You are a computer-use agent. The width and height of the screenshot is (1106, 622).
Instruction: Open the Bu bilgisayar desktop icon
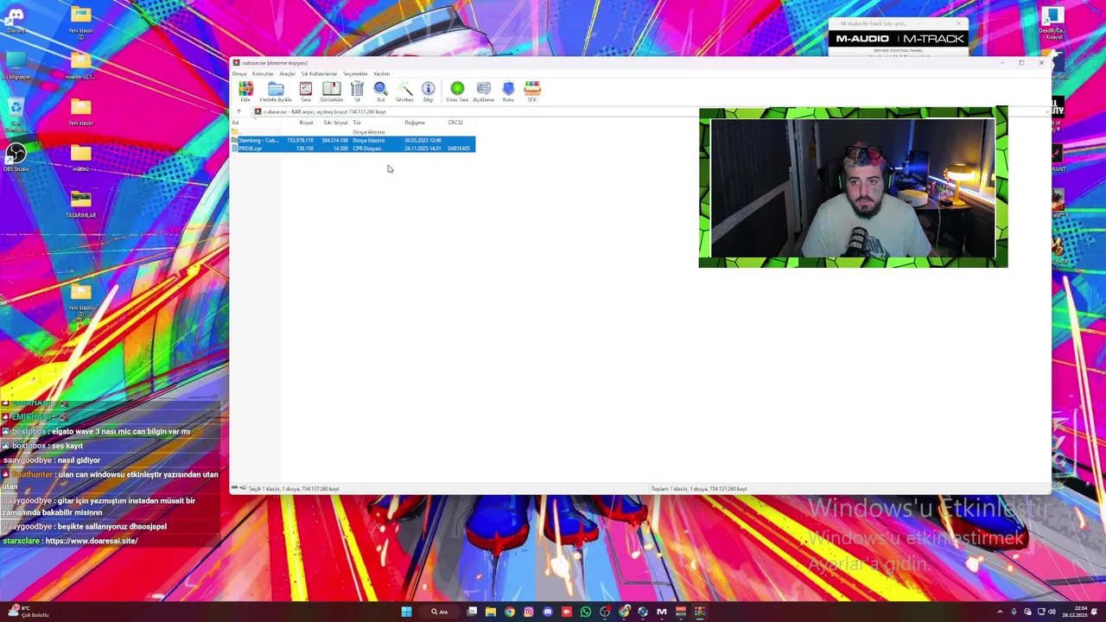click(16, 65)
